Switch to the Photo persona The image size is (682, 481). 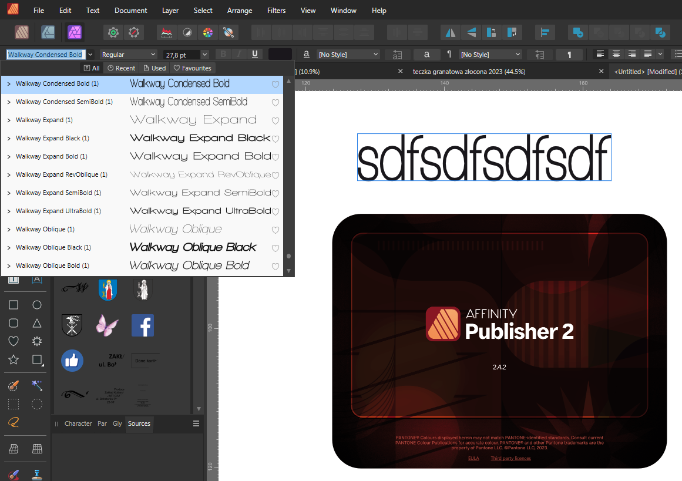point(75,32)
